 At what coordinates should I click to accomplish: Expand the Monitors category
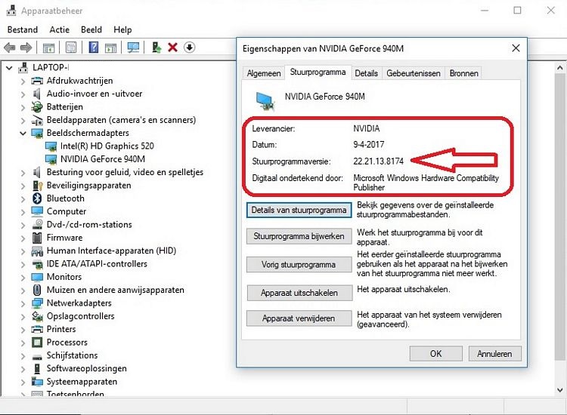[x=23, y=277]
